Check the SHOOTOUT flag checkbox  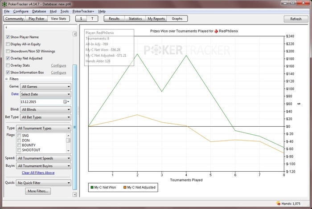[19, 150]
